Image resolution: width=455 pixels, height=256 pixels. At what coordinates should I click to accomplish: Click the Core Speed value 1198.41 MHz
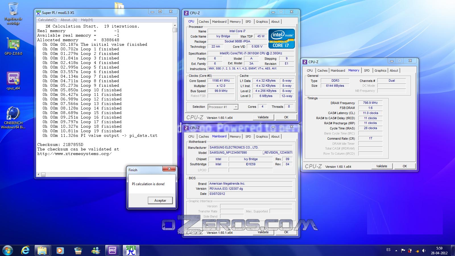click(x=221, y=81)
